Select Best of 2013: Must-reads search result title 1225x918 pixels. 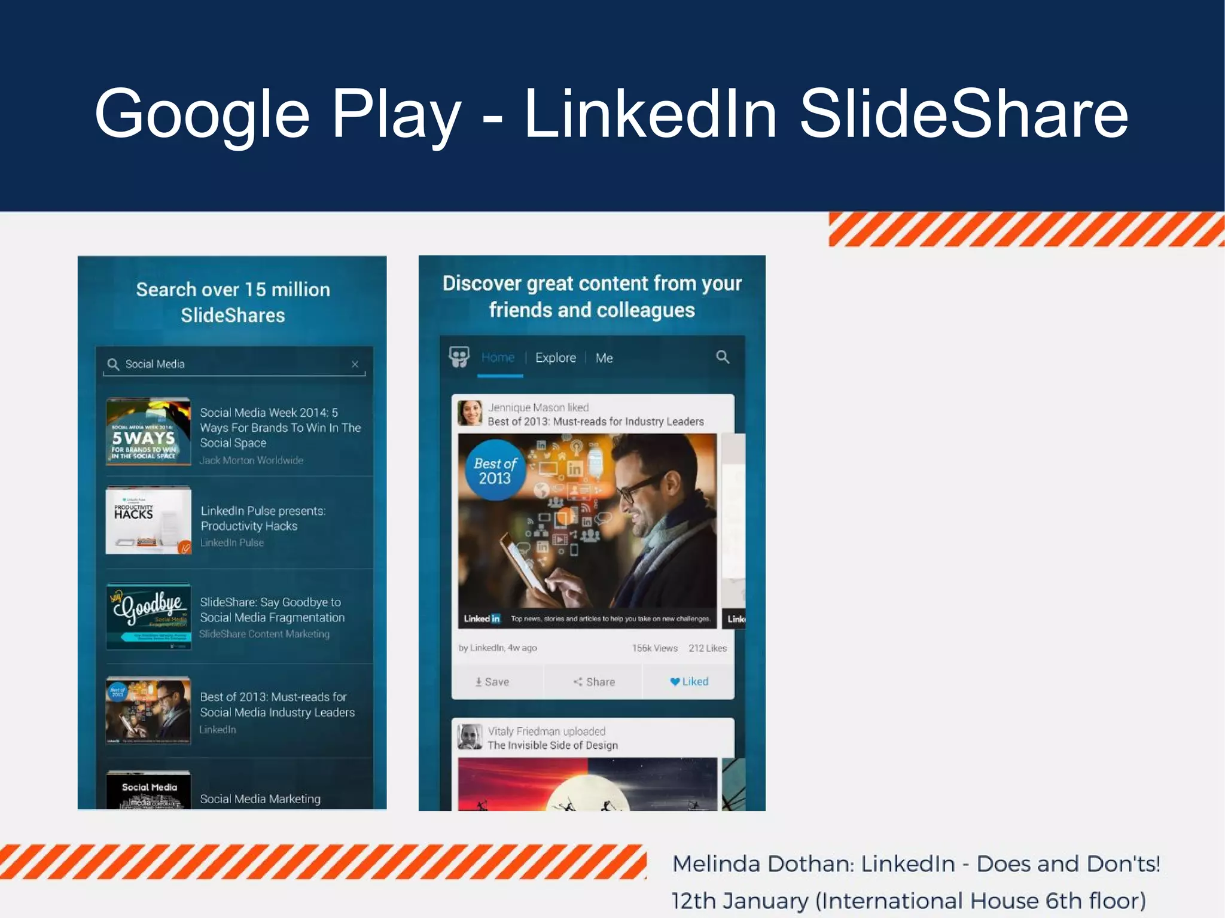[x=278, y=704]
